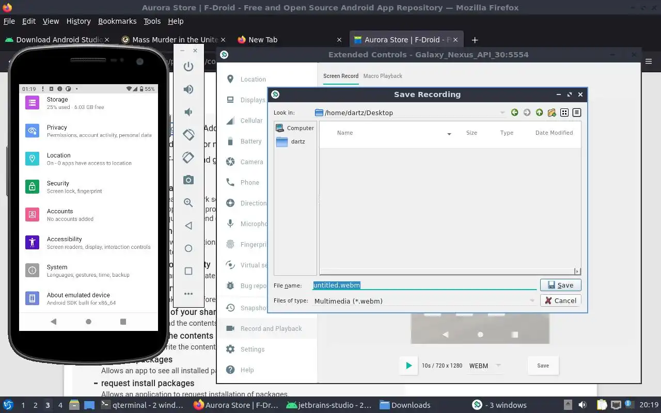Image resolution: width=661 pixels, height=413 pixels.
Task: Open Privacy settings on phone screen
Action: (88, 131)
